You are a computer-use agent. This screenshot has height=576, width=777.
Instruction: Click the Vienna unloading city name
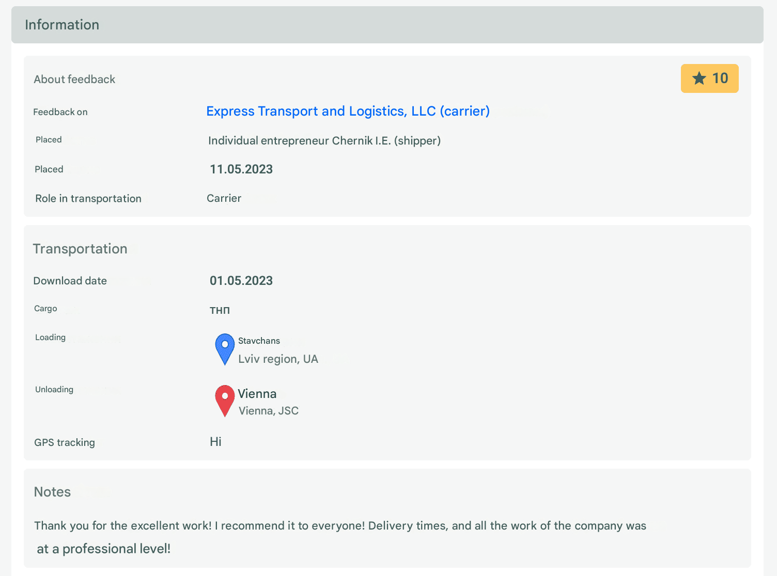point(257,394)
